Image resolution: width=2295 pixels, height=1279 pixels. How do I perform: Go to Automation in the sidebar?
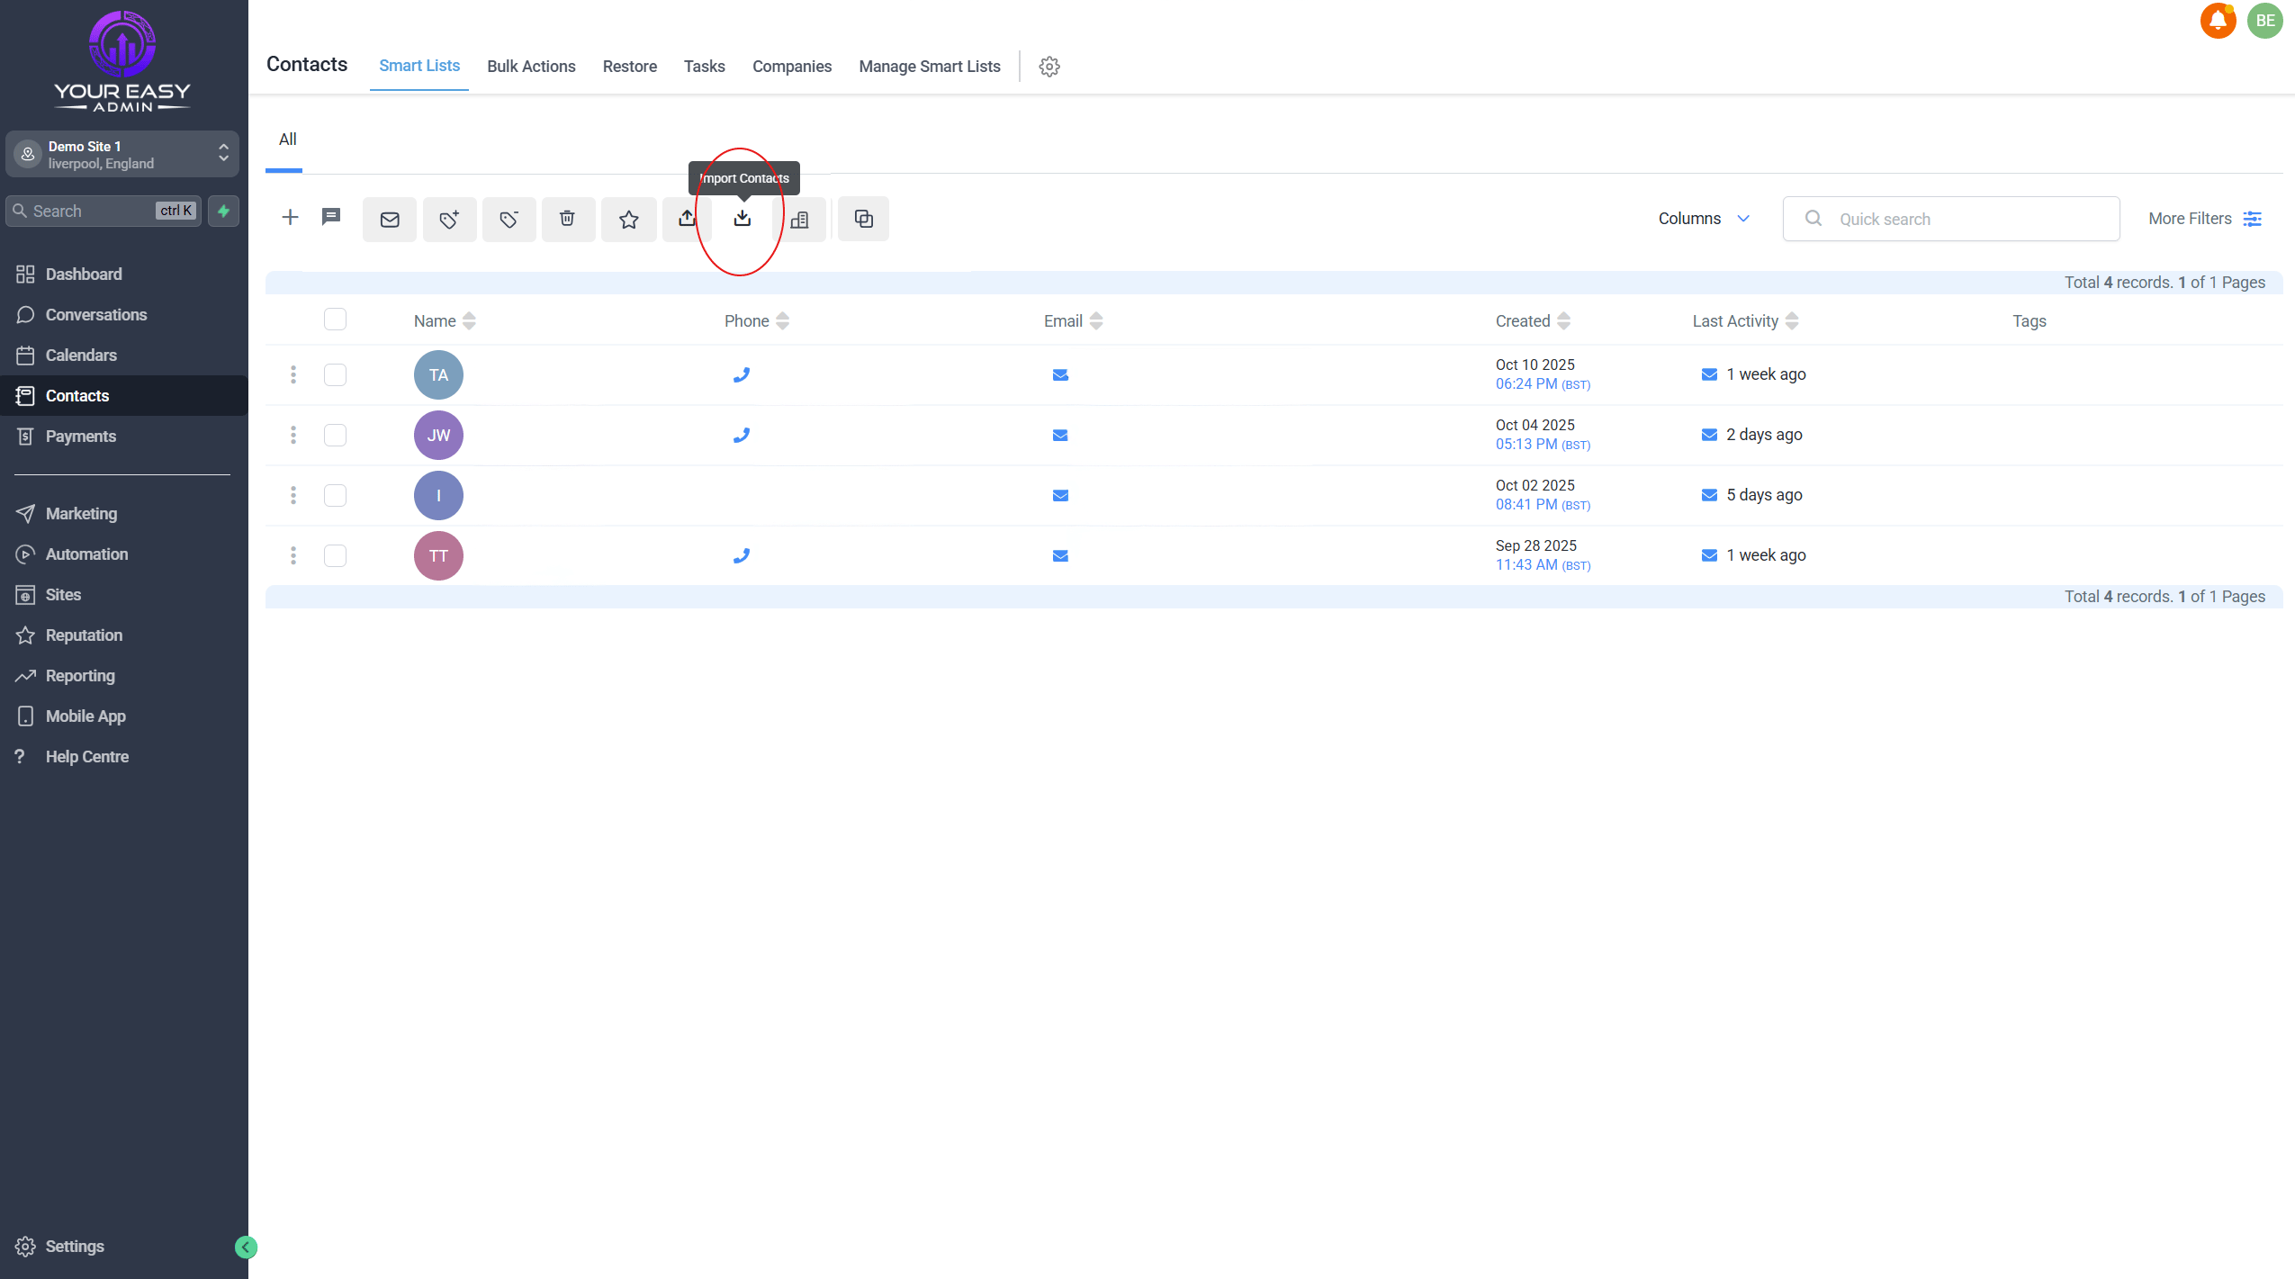(x=86, y=554)
